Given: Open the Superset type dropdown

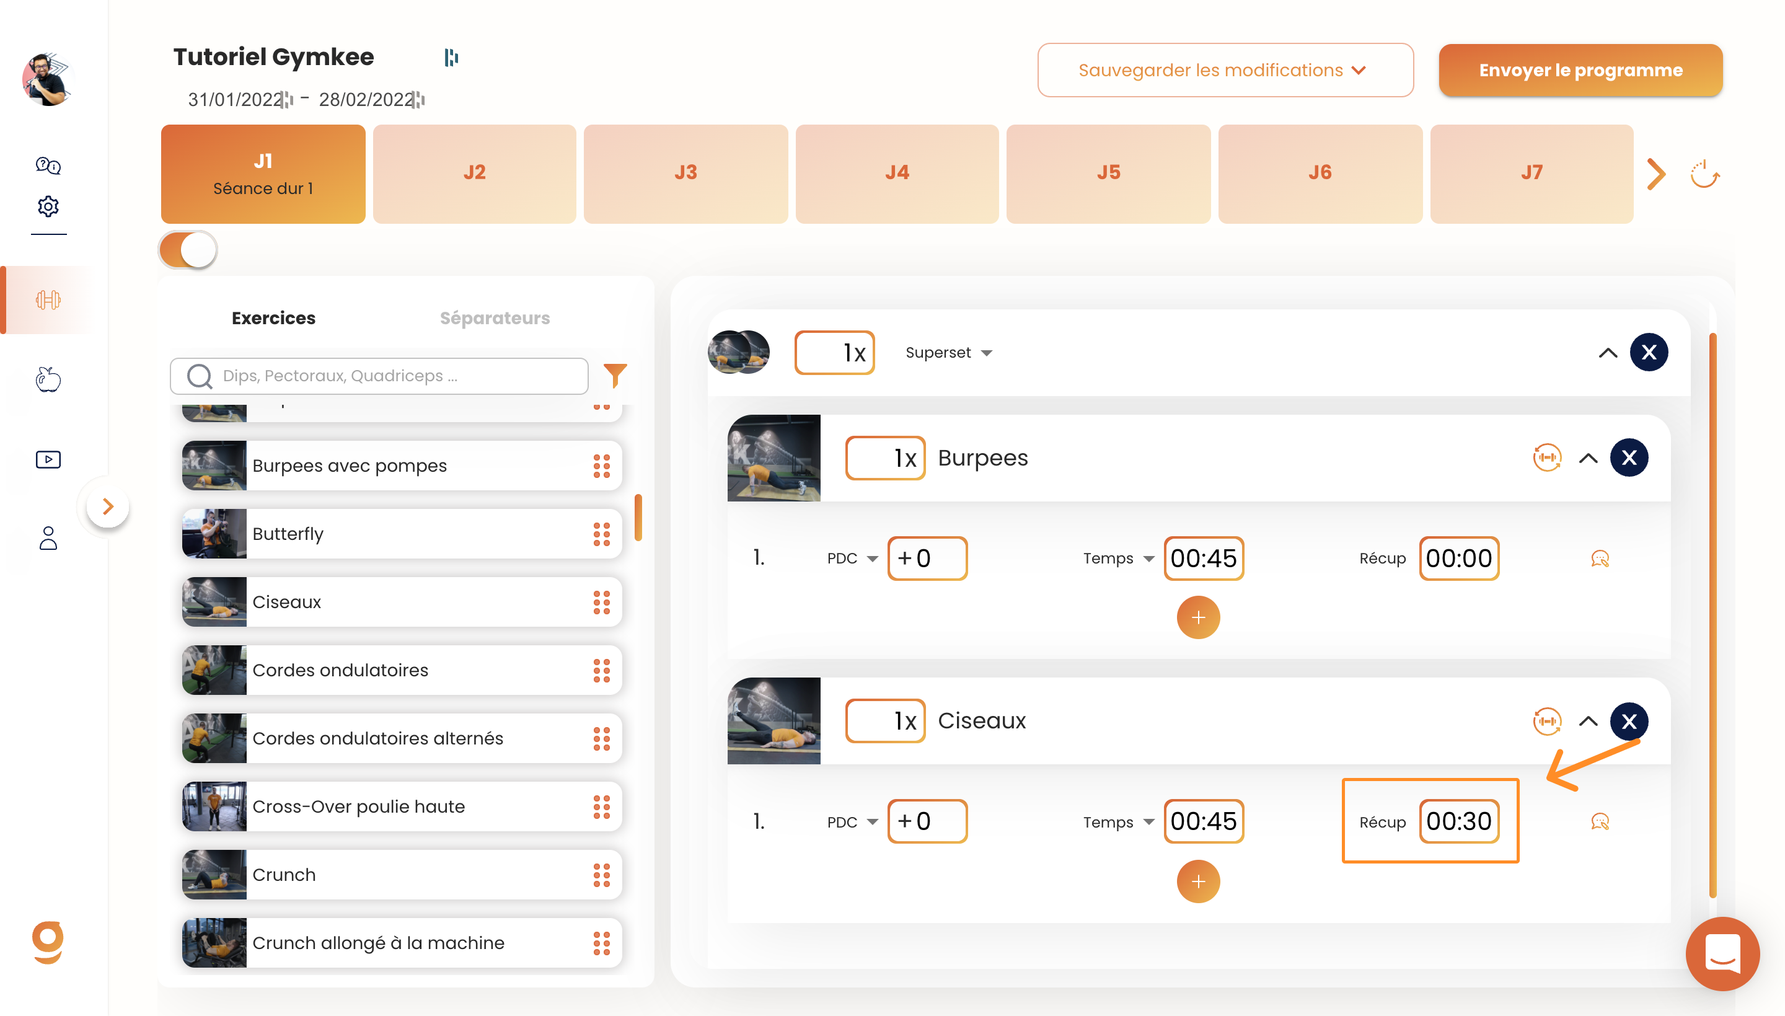Looking at the screenshot, I should pos(949,352).
